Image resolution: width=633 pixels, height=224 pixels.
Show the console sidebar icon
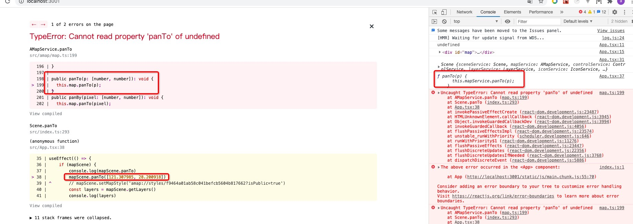435,21
